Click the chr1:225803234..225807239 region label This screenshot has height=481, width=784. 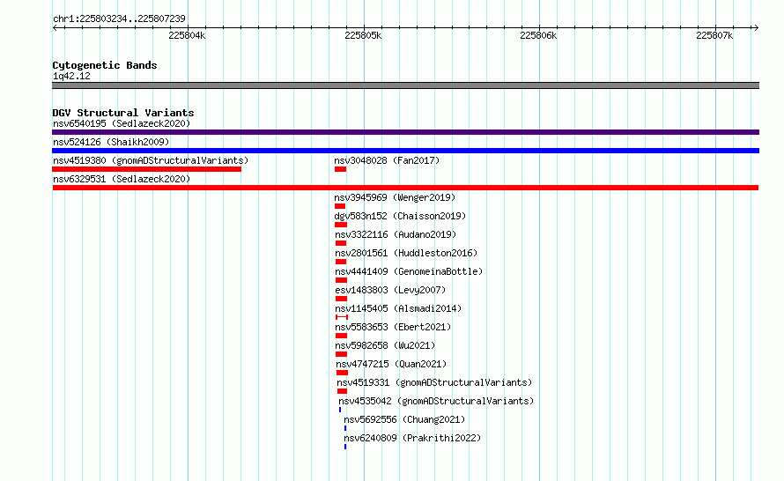click(x=119, y=18)
